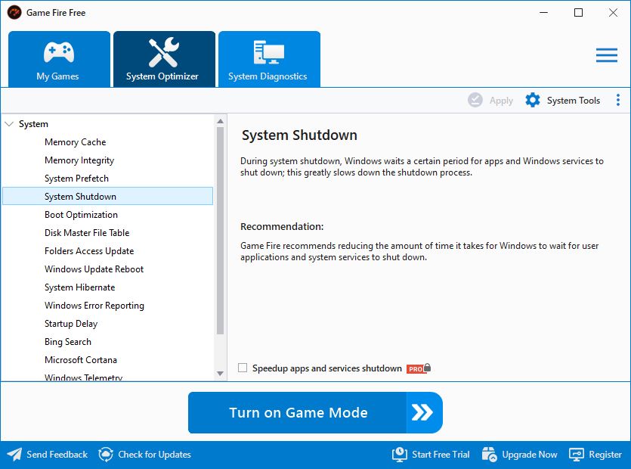The height and width of the screenshot is (469, 631).
Task: Click the Register monitor icon
Action: pos(577,455)
